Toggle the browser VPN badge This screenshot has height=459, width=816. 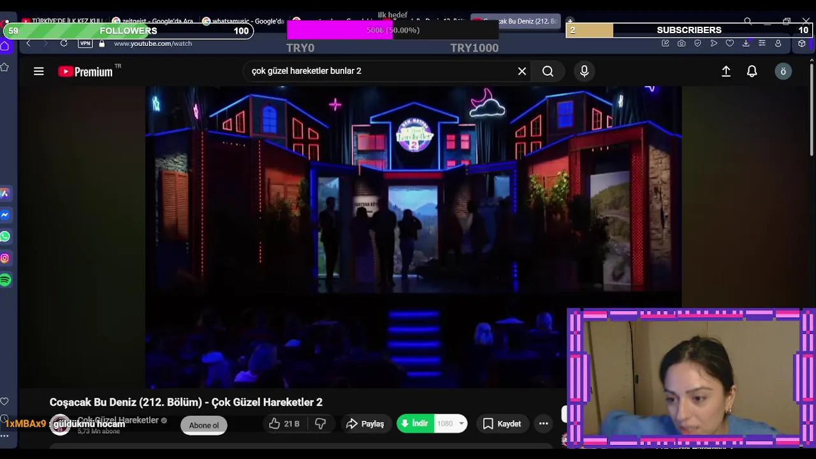[85, 43]
